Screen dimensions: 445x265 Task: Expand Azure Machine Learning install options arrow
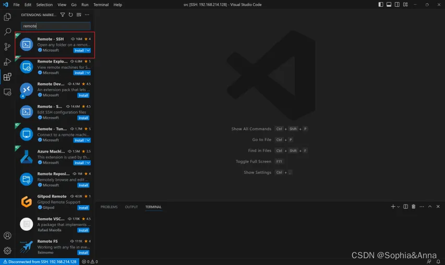pyautogui.click(x=88, y=163)
